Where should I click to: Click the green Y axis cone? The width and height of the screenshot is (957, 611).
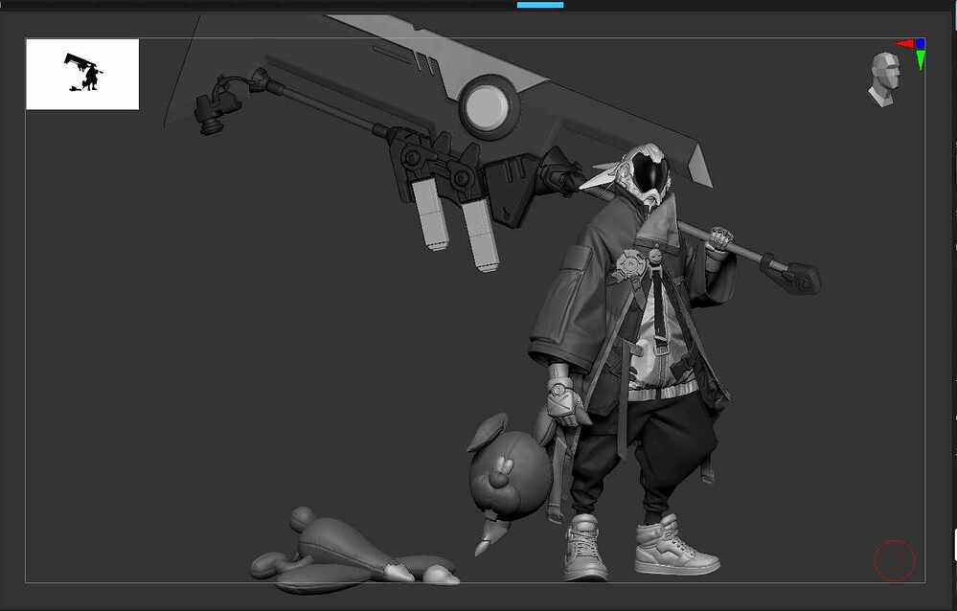tap(921, 59)
